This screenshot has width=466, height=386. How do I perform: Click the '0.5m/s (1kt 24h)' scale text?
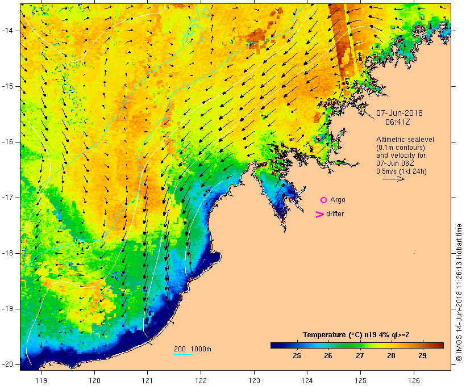(x=401, y=171)
